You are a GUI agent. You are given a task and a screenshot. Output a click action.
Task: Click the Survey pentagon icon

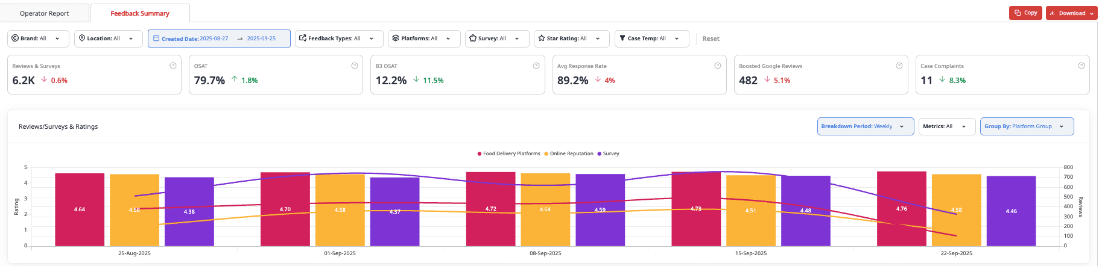click(473, 38)
